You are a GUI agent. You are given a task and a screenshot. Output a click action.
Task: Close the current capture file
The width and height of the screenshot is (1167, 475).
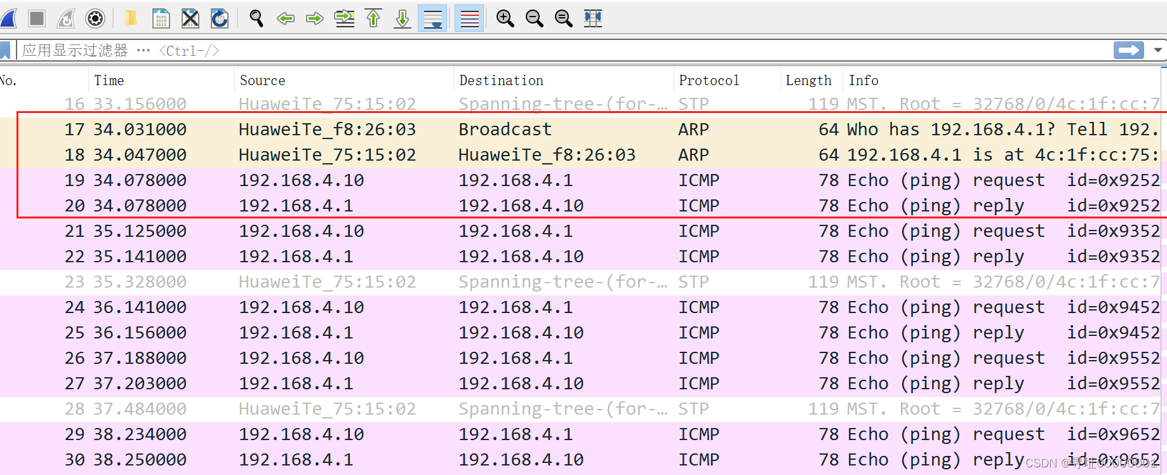coord(190,18)
